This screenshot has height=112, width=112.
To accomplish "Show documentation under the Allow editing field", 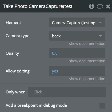I will pyautogui.click(x=87, y=79).
